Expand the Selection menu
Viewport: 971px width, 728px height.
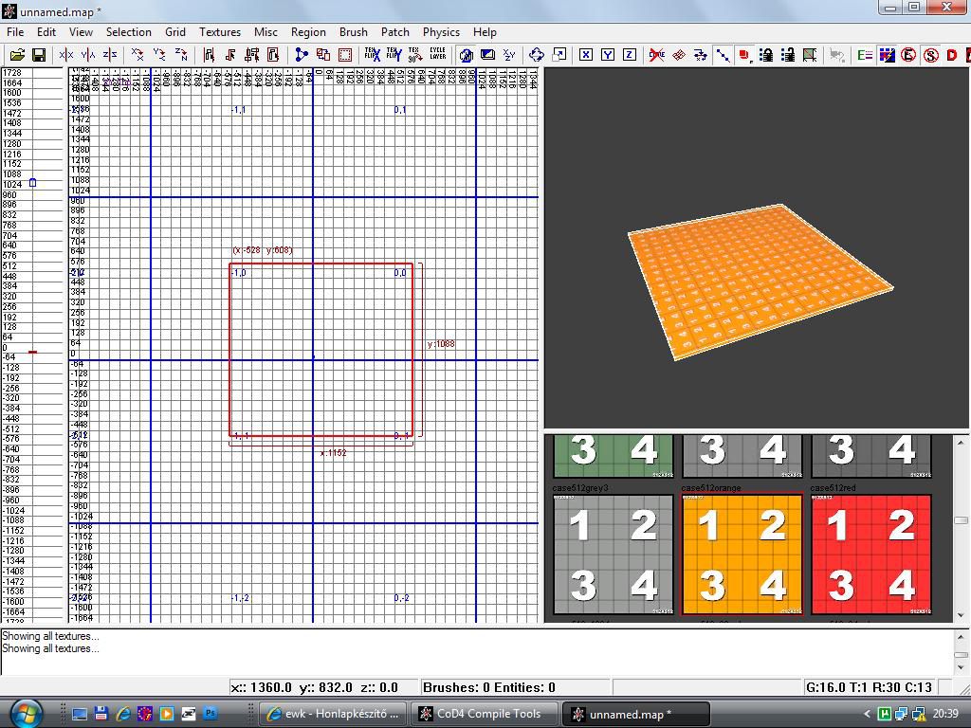128,31
